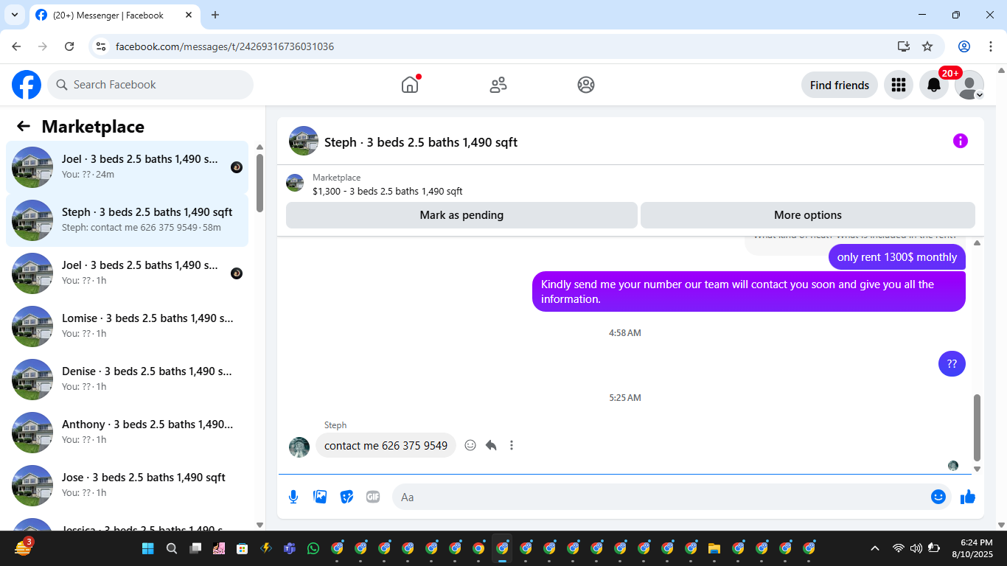Click the conversation list scrollbar
The width and height of the screenshot is (1007, 566).
pos(259,183)
